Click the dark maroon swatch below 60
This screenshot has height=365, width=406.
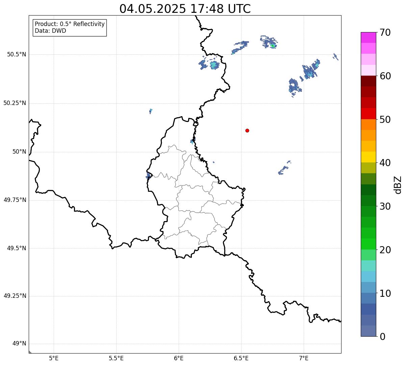click(x=369, y=81)
